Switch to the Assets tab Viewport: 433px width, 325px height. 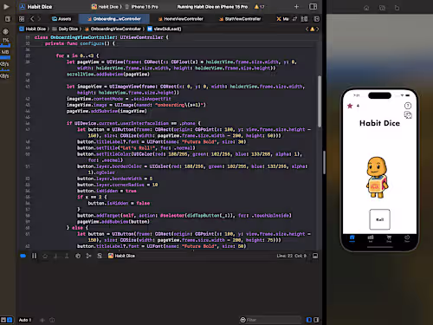coord(61,19)
